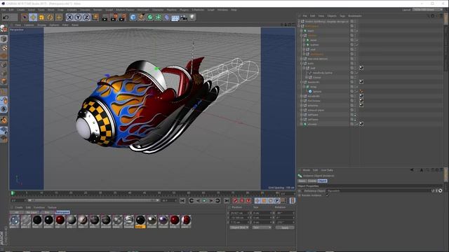Select the highlighted material with orange label
This screenshot has width=449, height=252.
tap(140, 222)
